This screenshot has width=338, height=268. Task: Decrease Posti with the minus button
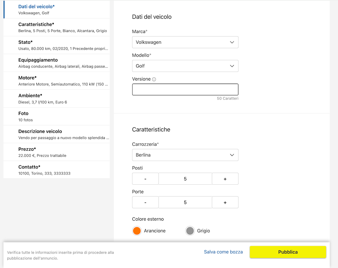click(x=145, y=179)
